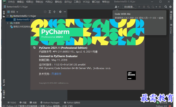176x107 pixels.
Task: Expand the 外部库 tree node
Action: [x=8, y=23]
